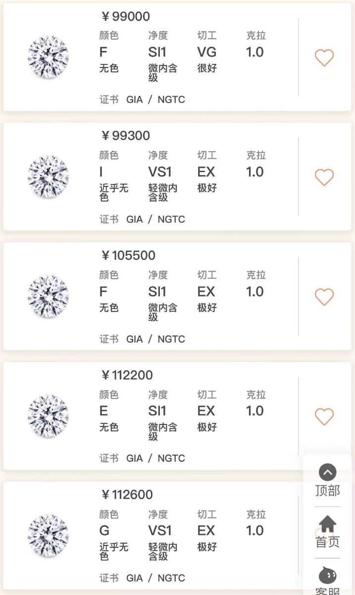Open the ¥99000 price listing
This screenshot has height=595, width=355.
click(x=126, y=16)
